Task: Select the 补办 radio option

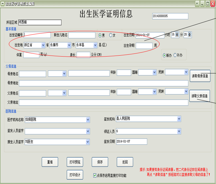Action: point(175,55)
